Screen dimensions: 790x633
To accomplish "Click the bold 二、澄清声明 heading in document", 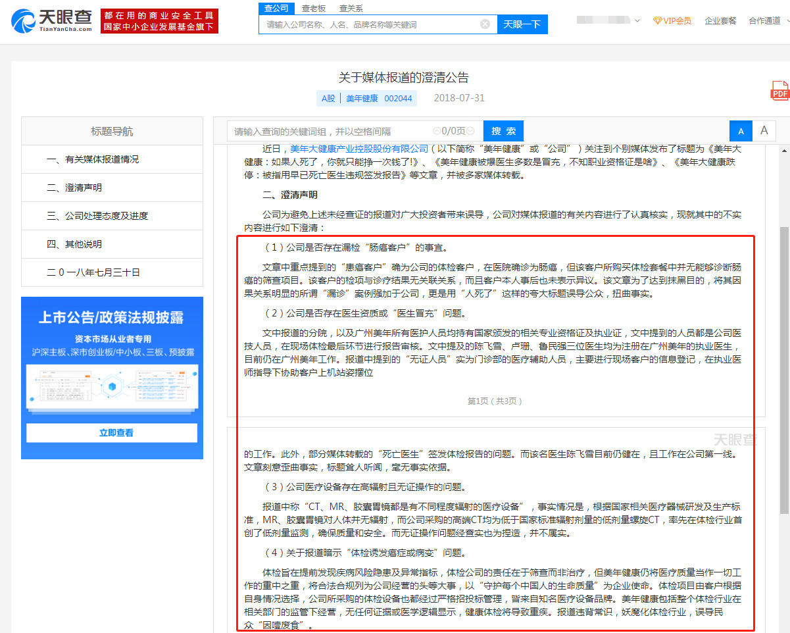I will (290, 195).
